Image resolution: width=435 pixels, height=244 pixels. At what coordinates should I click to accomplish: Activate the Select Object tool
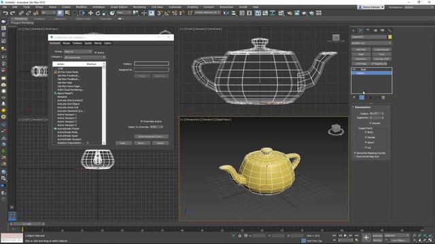[60, 13]
